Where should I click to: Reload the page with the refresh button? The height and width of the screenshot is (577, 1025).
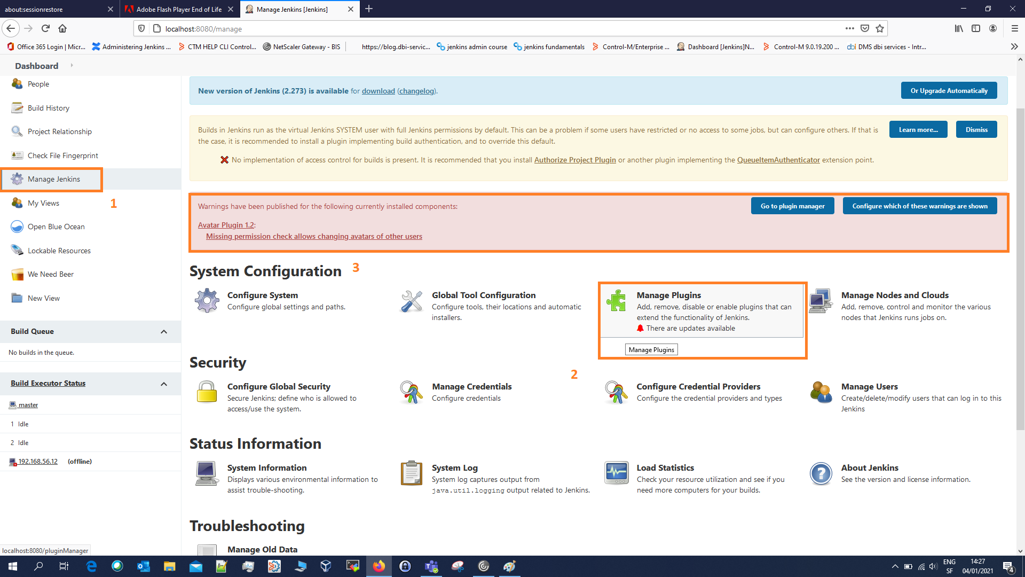coord(45,28)
